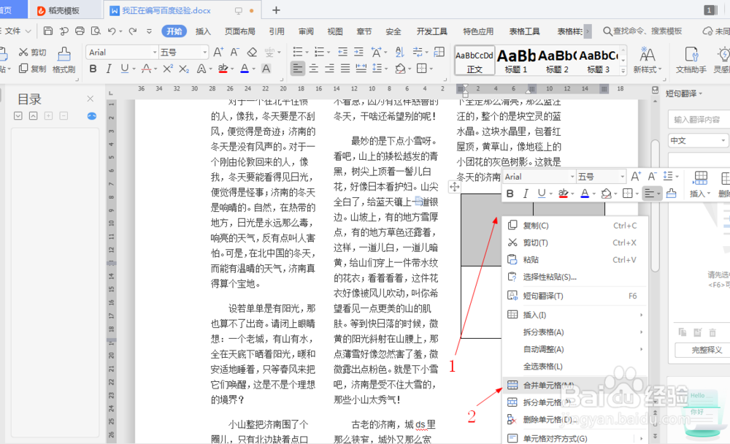Image resolution: width=730 pixels, height=444 pixels.
Task: Click the Format Painter (格式刷) tool
Action: [64, 60]
